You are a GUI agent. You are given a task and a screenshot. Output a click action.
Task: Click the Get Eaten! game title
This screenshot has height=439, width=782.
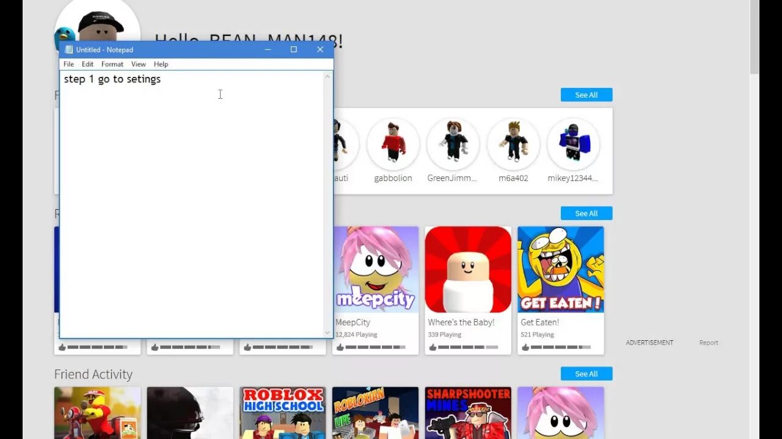pyautogui.click(x=540, y=322)
